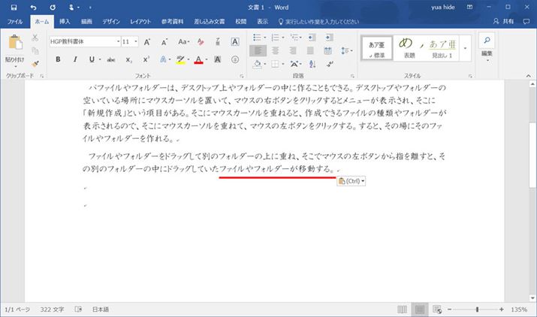Click the Cut scissors icon
The height and width of the screenshot is (317, 537).
(35, 37)
